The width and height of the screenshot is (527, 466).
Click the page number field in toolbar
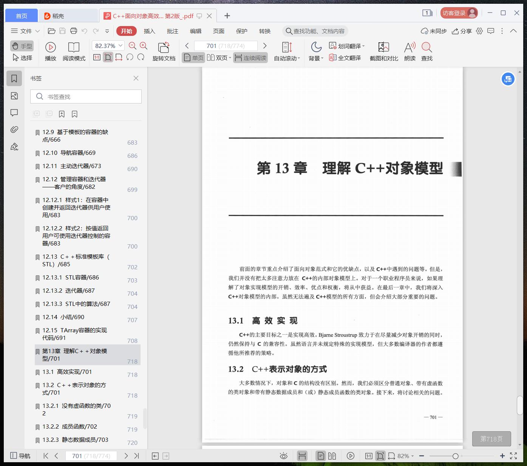pyautogui.click(x=226, y=46)
